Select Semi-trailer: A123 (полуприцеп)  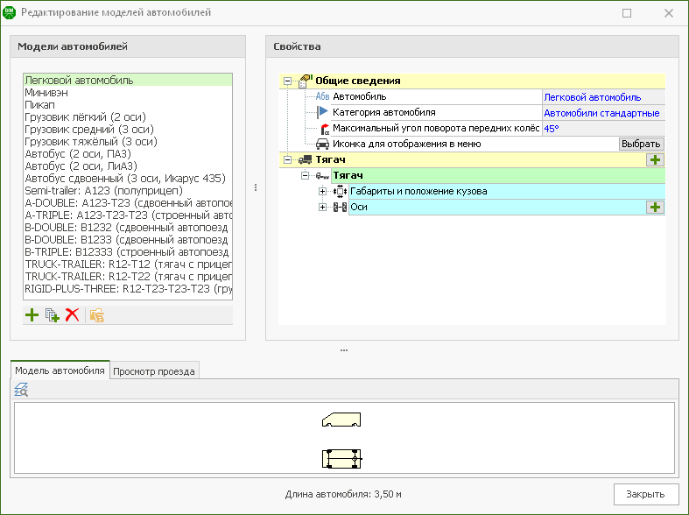tap(128, 191)
